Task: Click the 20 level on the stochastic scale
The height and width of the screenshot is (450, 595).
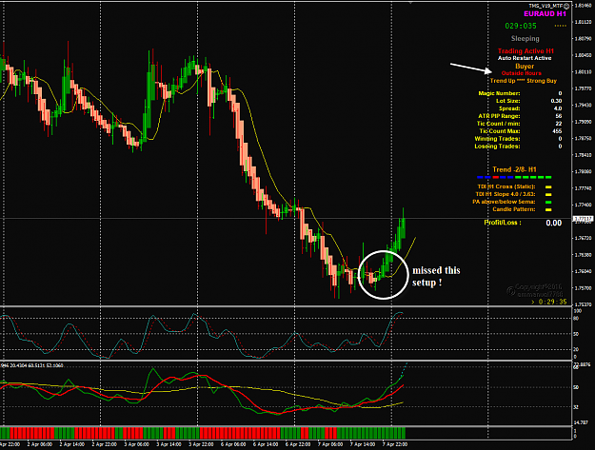Action: click(x=576, y=349)
